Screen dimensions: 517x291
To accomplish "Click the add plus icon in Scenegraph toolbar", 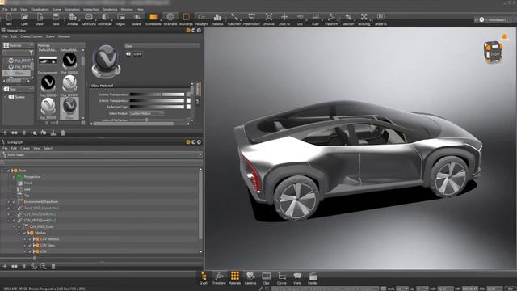I will 5,266.
